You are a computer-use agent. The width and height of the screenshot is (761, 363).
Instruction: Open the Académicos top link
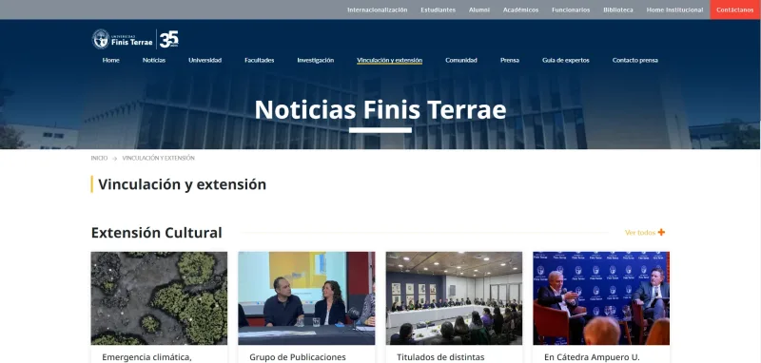520,10
